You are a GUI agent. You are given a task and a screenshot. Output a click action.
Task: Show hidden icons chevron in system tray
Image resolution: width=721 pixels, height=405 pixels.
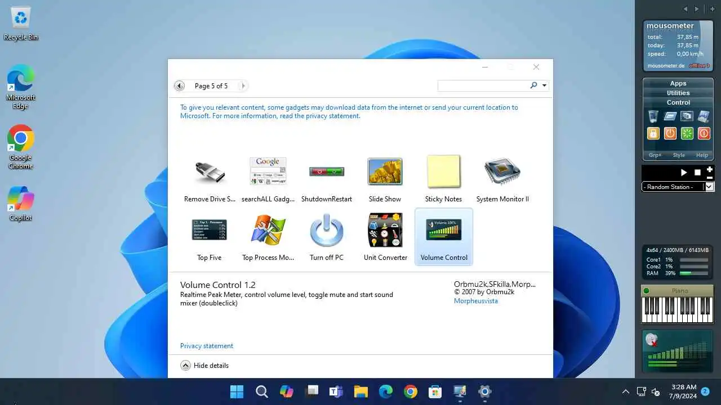[625, 391]
